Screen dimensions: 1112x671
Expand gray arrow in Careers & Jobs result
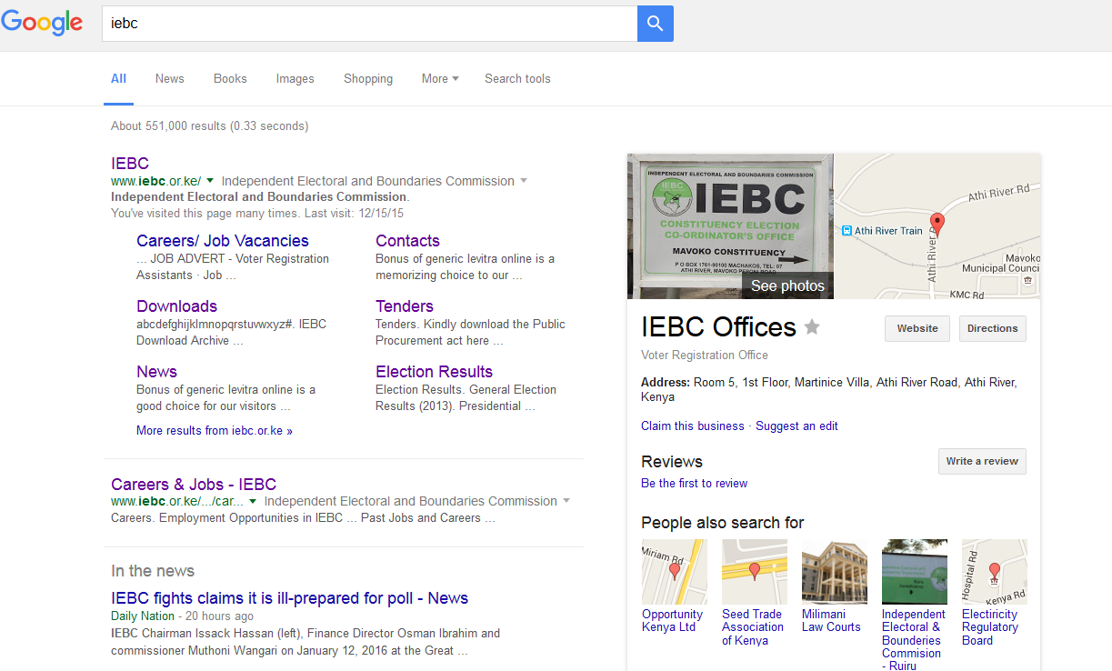pyautogui.click(x=566, y=501)
